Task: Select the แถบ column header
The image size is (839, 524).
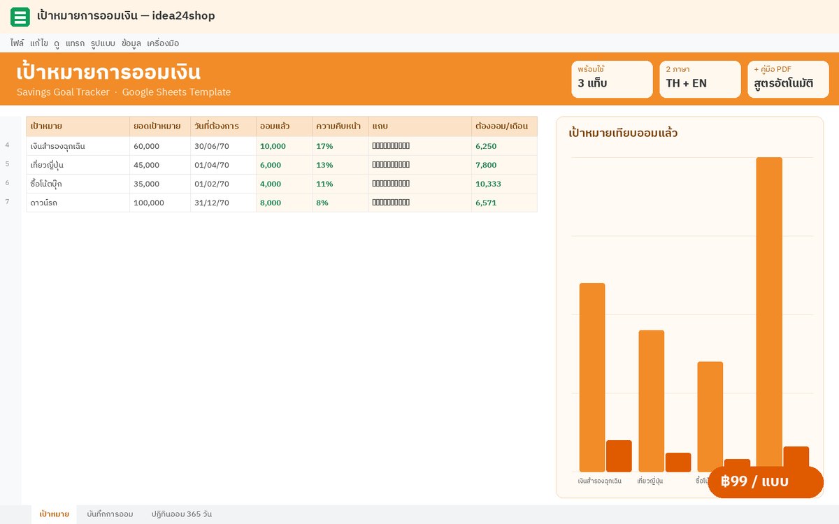Action: click(x=419, y=126)
